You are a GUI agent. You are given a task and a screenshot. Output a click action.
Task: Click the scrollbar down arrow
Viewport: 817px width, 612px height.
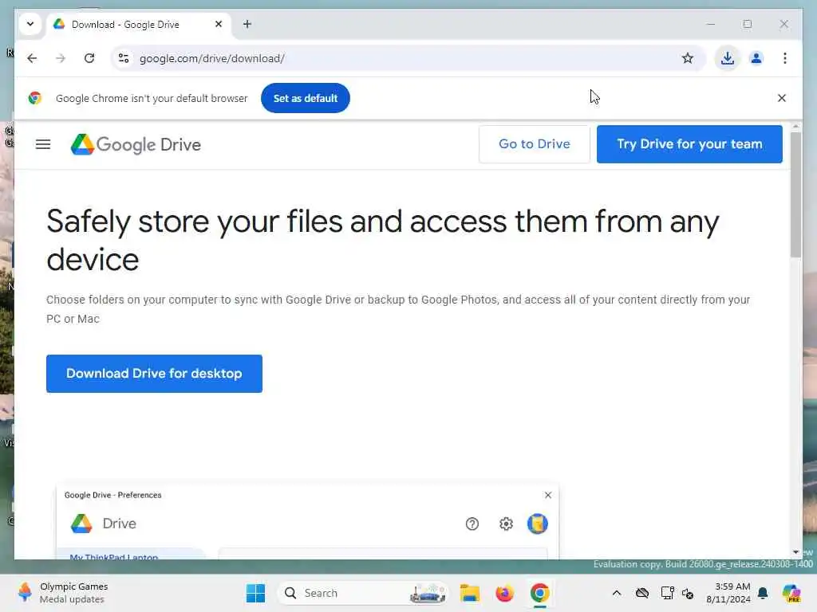[795, 552]
